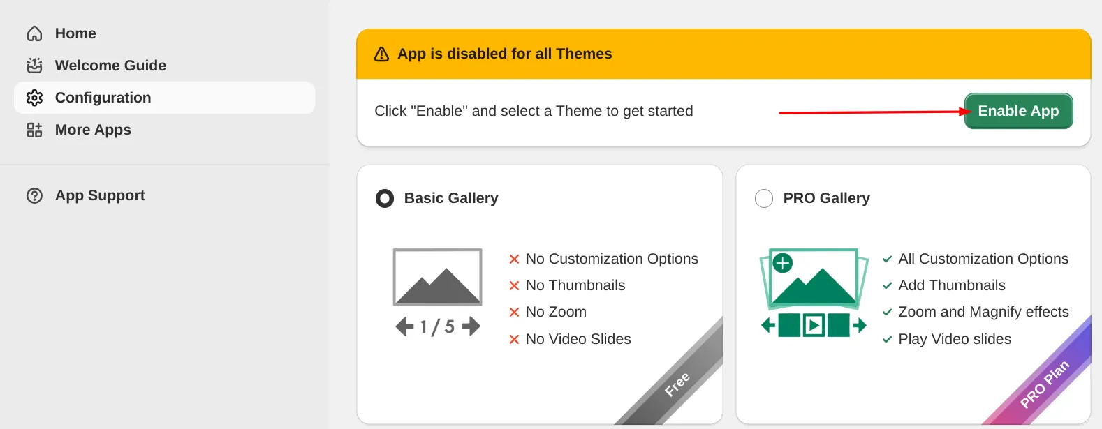The height and width of the screenshot is (429, 1102).
Task: Open Welcome Guide from sidebar
Action: pos(34,65)
